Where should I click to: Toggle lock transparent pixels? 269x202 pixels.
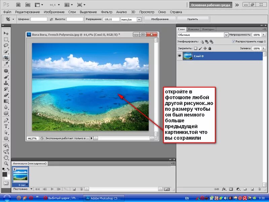[x=195, y=48]
